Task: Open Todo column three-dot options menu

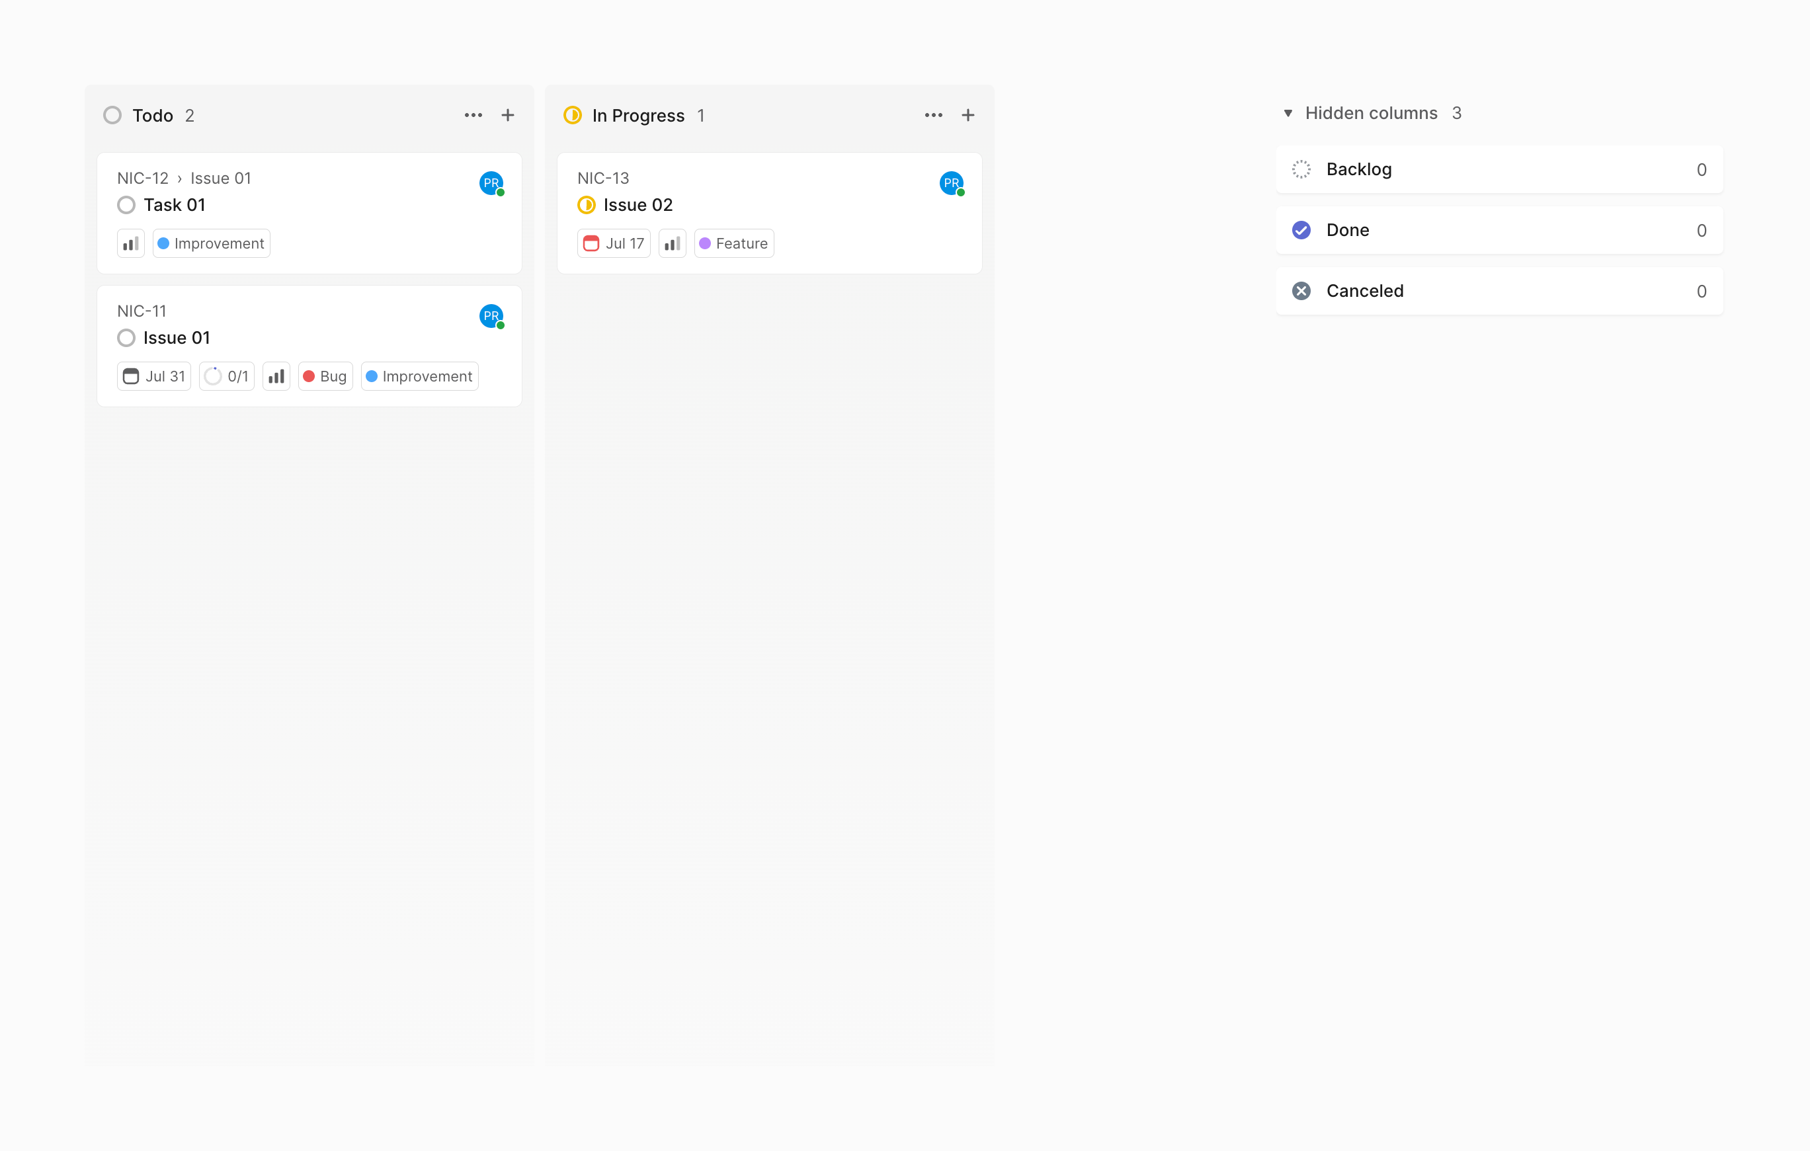Action: point(473,115)
